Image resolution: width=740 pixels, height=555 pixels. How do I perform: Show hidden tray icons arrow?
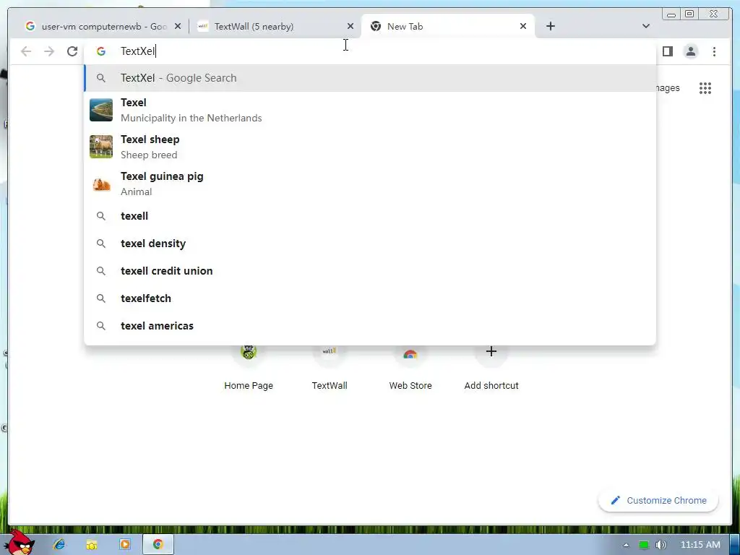coord(626,545)
